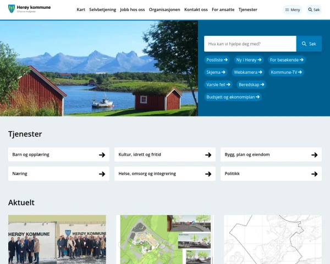Open the Herøy kommune group photo article
Viewport: 330px width, 264px height.
pyautogui.click(x=57, y=239)
